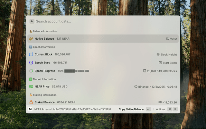Click the NEAR logo in bottom bar
206x129 pixels.
(x=30, y=109)
